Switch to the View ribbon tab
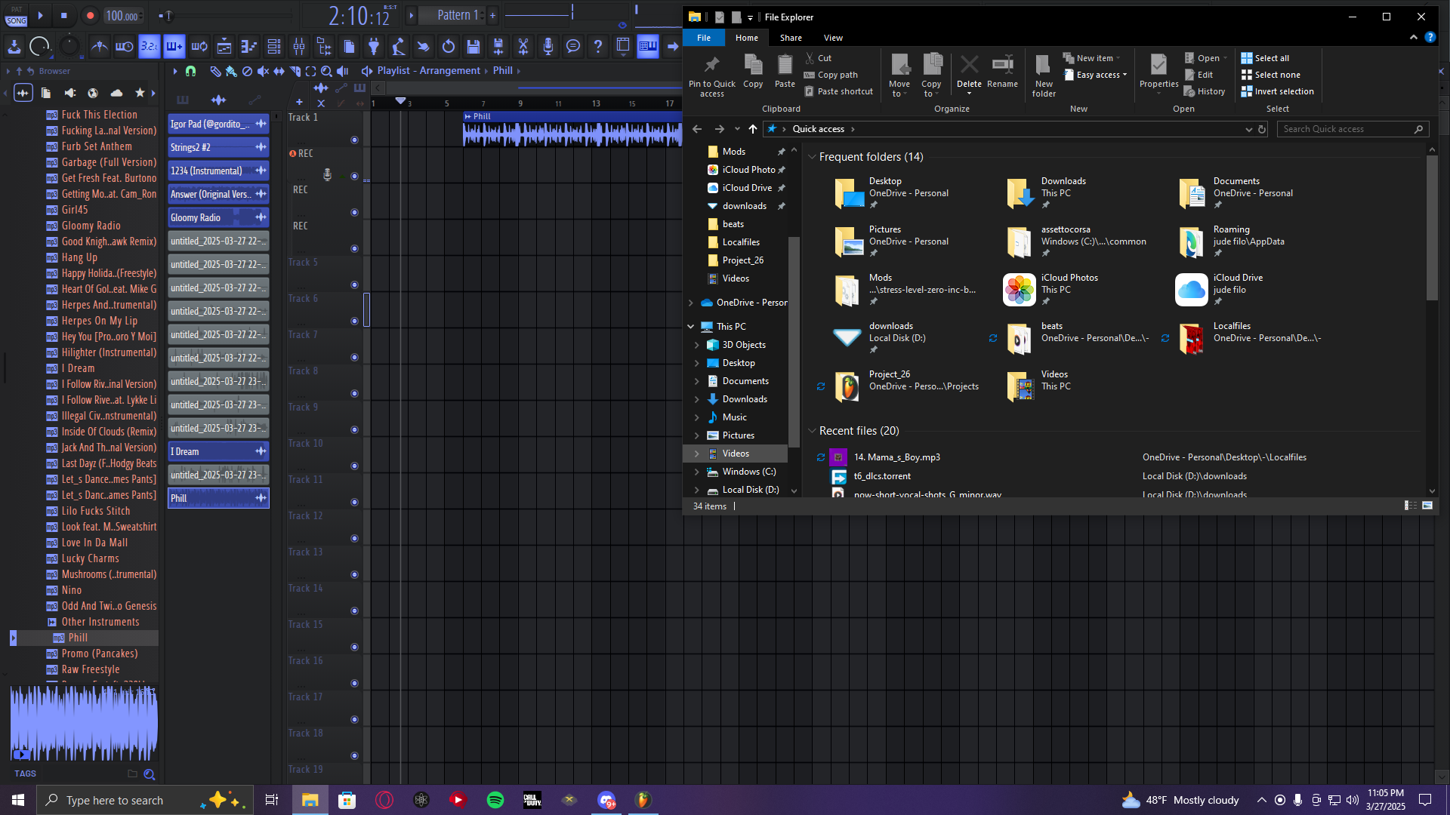The height and width of the screenshot is (815, 1450). point(833,38)
